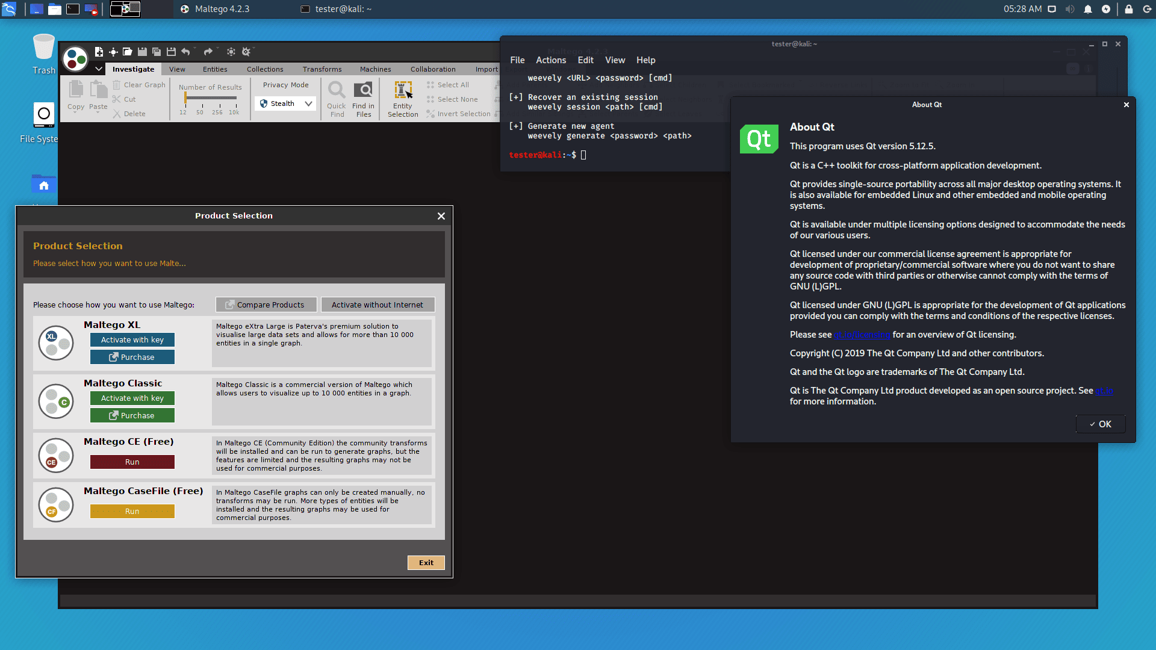The width and height of the screenshot is (1156, 650).
Task: Click the Undo arrow icon
Action: coord(185,52)
